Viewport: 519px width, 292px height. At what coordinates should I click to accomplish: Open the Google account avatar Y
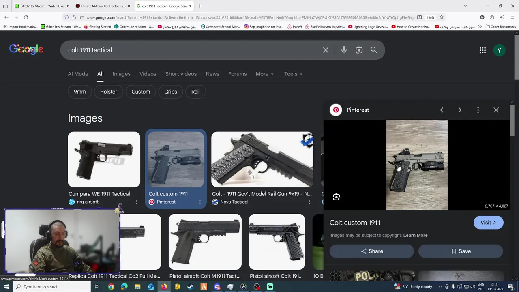(x=499, y=50)
